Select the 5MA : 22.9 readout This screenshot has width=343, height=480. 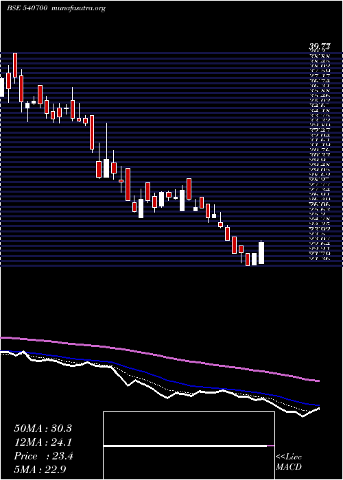(40, 470)
